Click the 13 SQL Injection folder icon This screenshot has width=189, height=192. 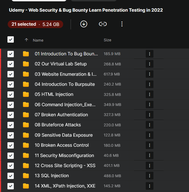pyautogui.click(x=26, y=176)
